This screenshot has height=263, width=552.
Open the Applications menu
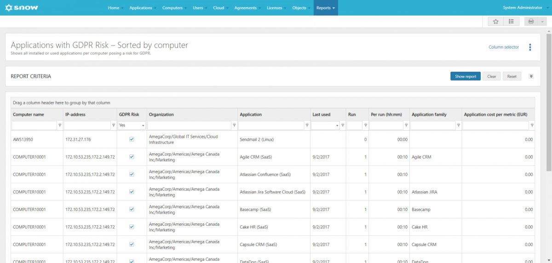point(143,8)
